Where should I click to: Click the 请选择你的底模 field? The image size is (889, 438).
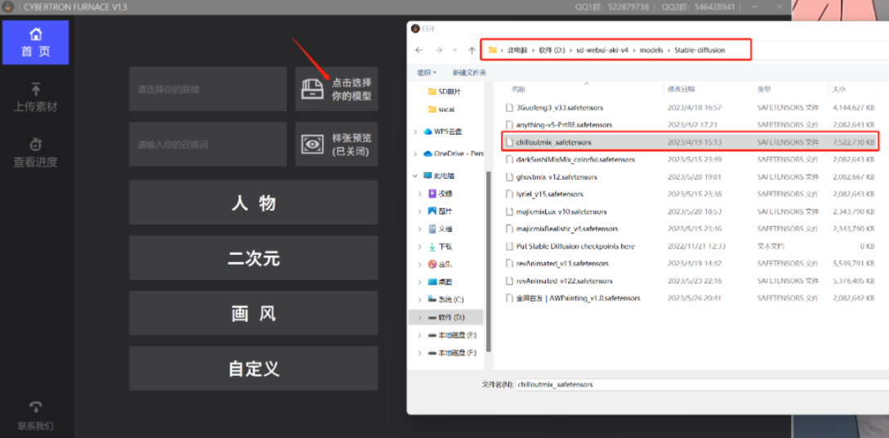(208, 89)
